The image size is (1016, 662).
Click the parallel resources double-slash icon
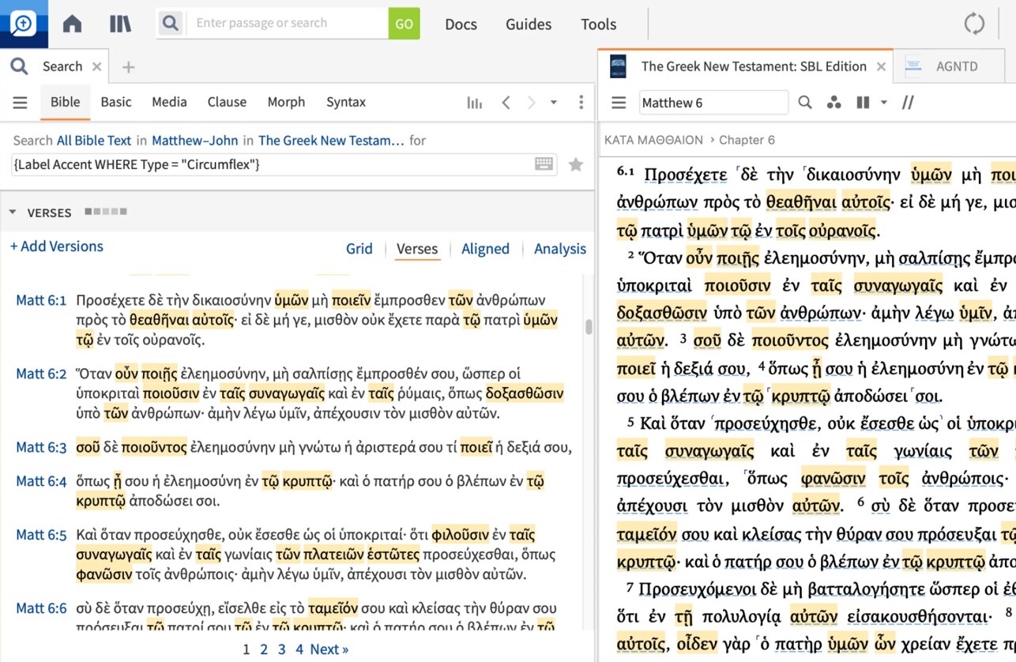click(x=908, y=103)
